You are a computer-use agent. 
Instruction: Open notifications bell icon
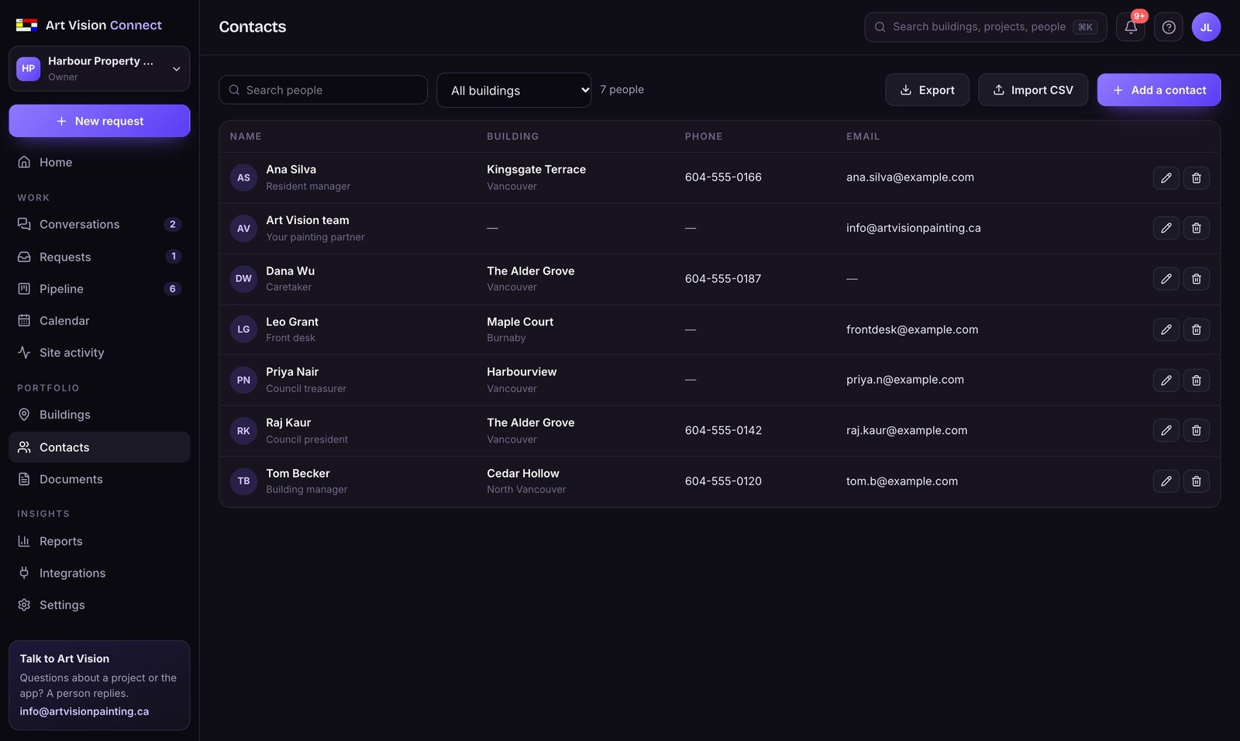click(1131, 27)
